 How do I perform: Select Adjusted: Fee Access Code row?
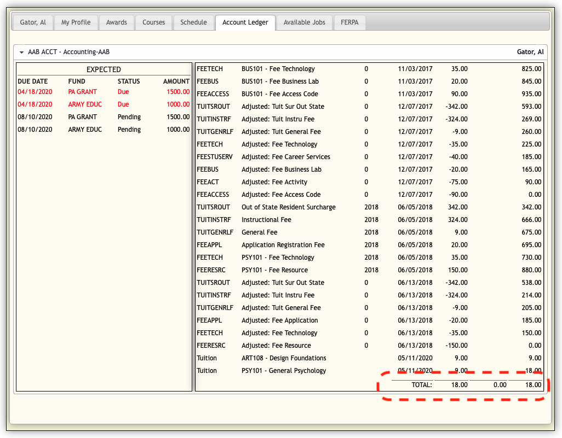[369, 195]
